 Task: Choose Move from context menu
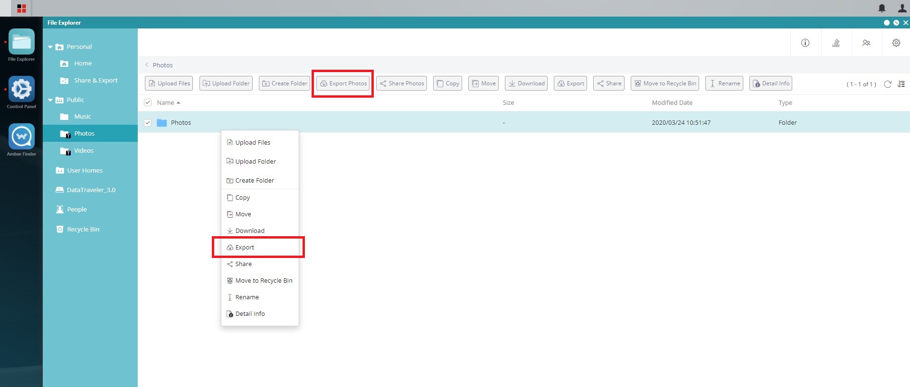coord(260,214)
